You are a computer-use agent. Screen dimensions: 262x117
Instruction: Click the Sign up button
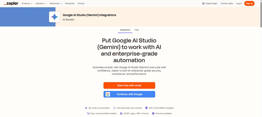pyautogui.click(x=249, y=3)
